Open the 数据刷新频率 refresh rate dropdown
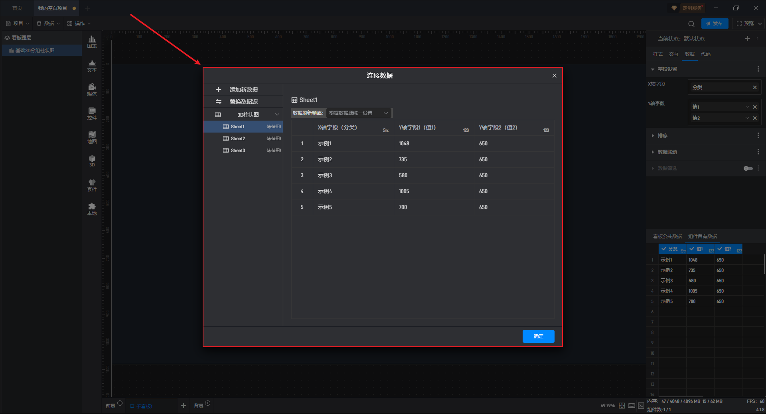 (358, 113)
